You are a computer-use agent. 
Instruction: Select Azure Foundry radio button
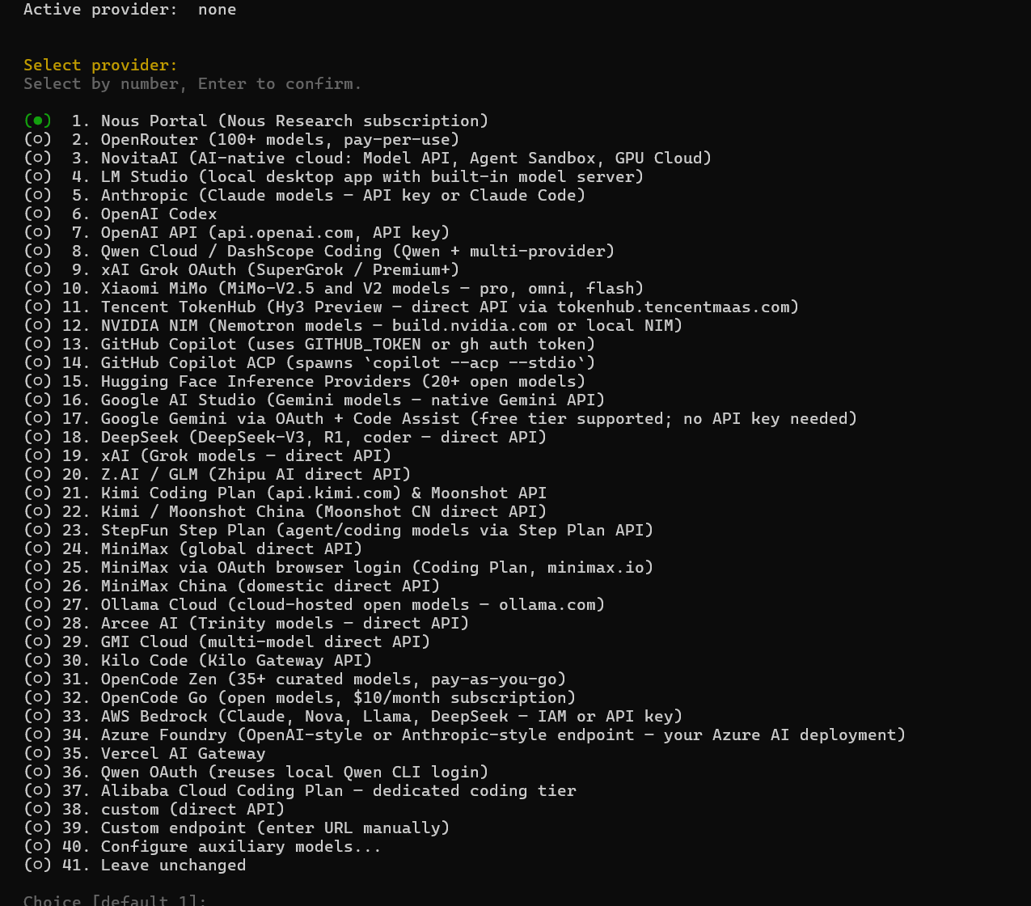tap(38, 735)
